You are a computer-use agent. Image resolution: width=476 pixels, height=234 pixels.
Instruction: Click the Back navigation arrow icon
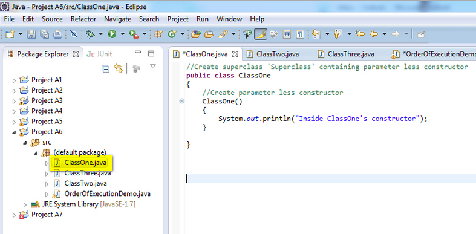pos(373,34)
